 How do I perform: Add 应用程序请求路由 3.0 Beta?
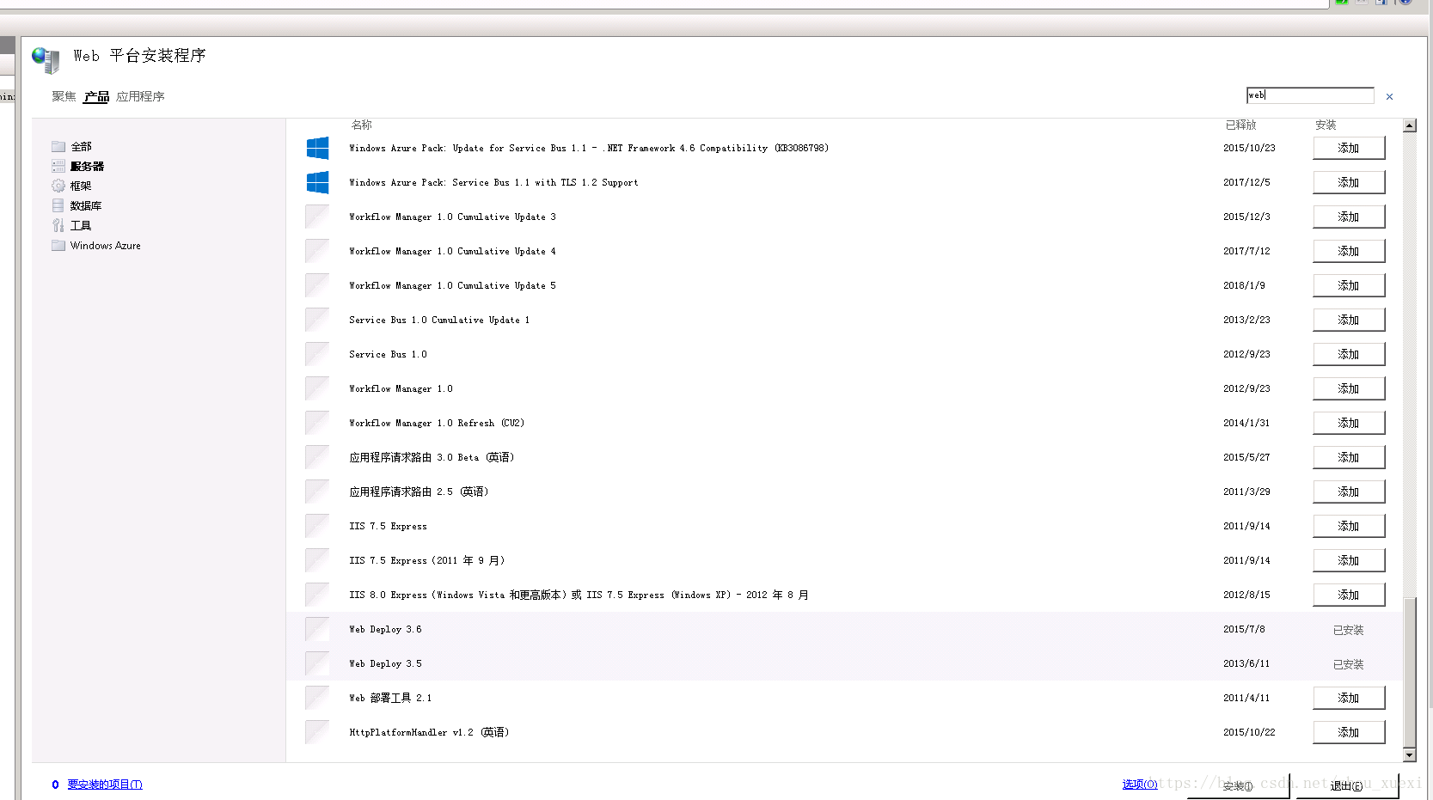pos(1349,457)
